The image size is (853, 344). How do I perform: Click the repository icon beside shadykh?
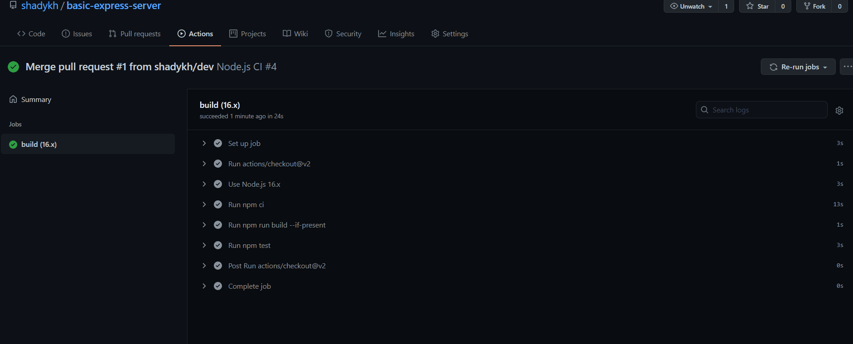click(13, 5)
